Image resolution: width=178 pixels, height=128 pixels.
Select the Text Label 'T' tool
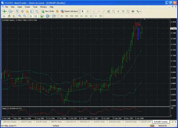123,11
